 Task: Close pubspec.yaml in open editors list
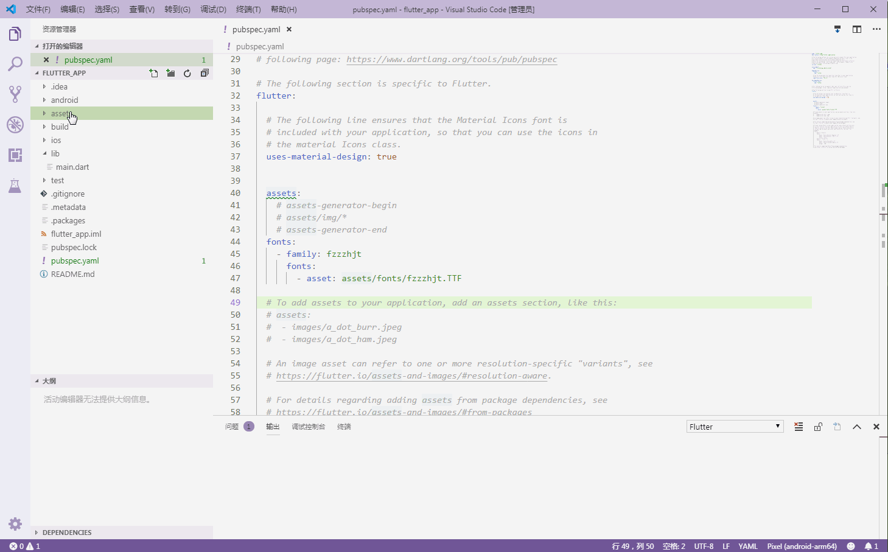pyautogui.click(x=46, y=60)
